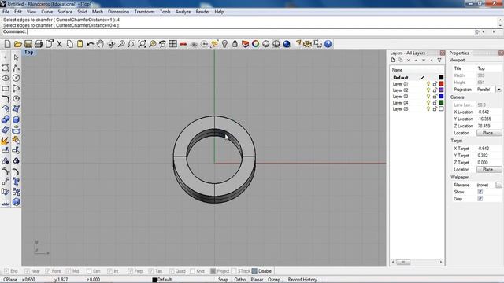This screenshot has width=504, height=283.
Task: Toggle Planar in the status bar
Action: 257,280
